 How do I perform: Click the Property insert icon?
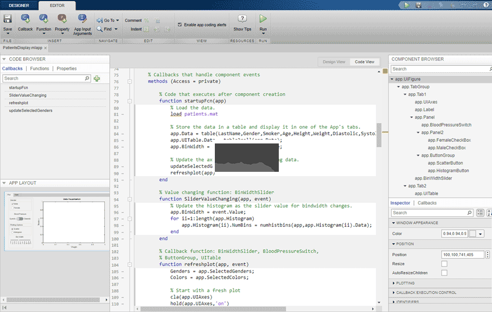tap(62, 20)
